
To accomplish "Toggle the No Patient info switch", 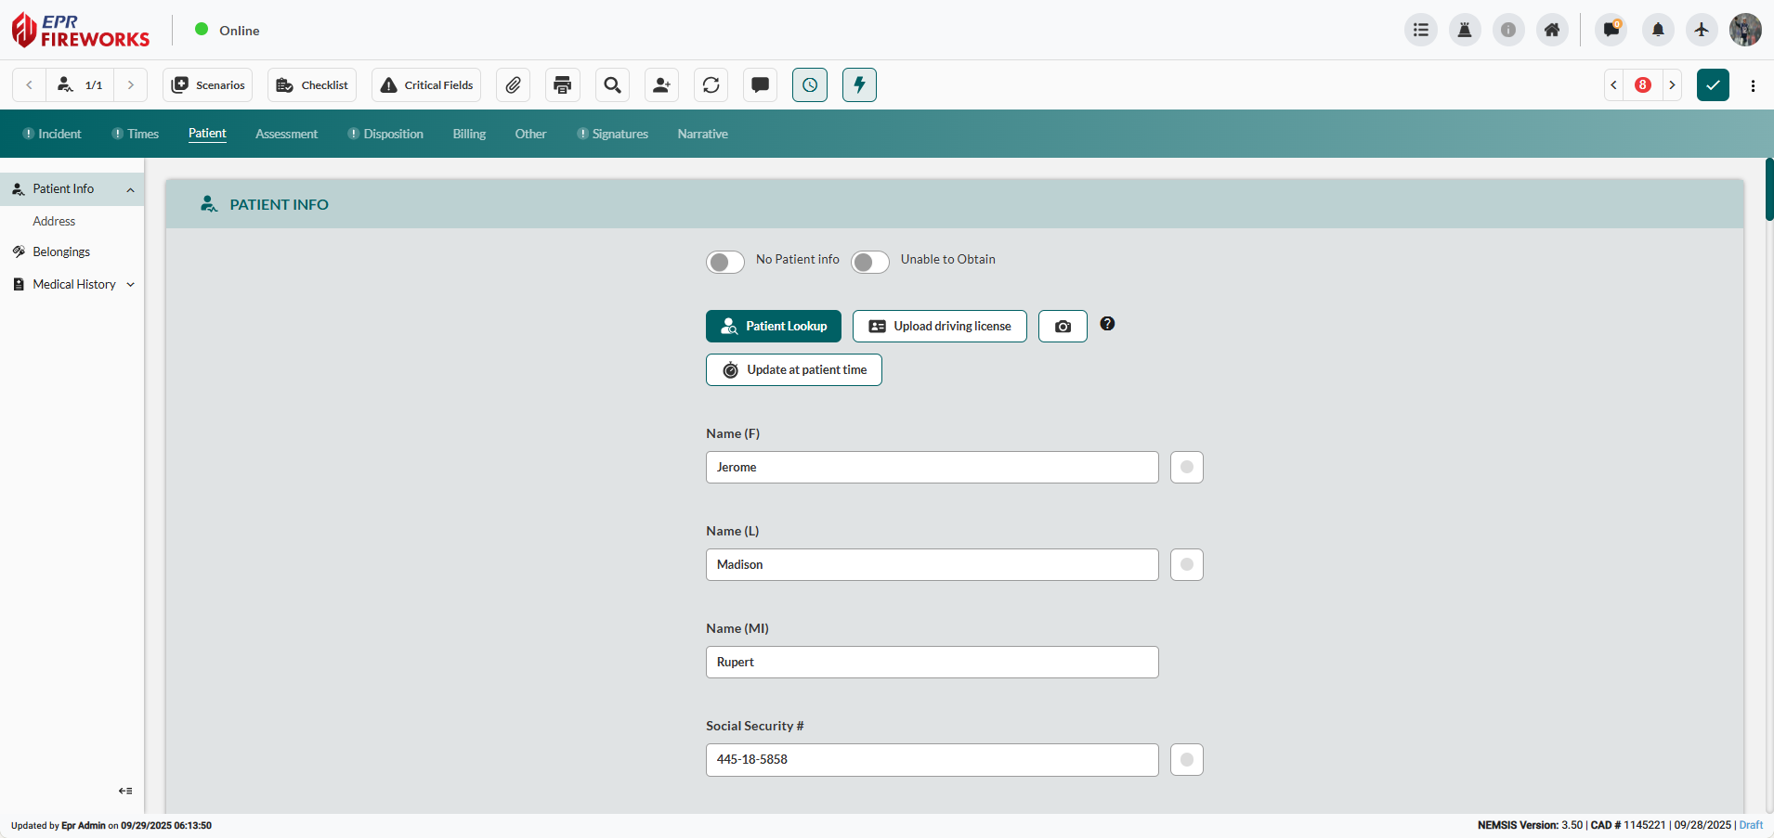I will pyautogui.click(x=724, y=263).
